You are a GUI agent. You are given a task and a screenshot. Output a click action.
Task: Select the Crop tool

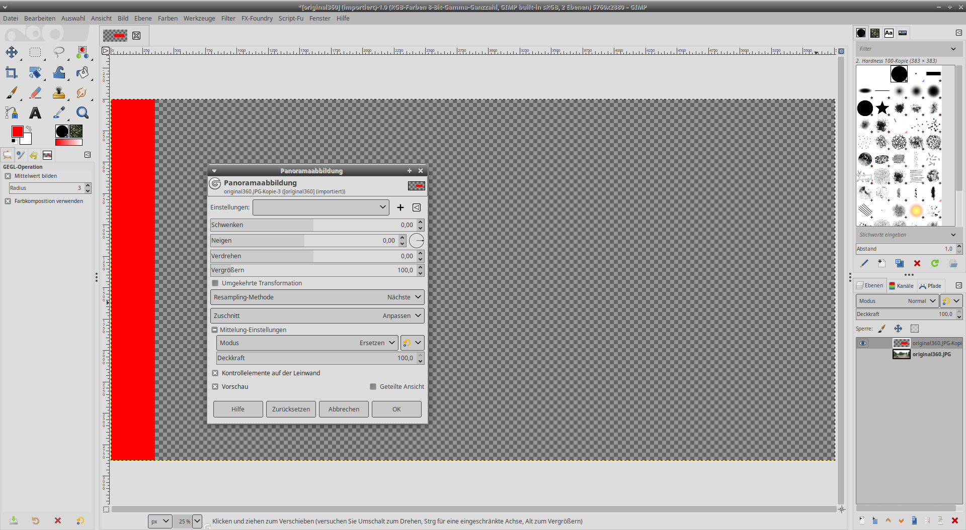coord(12,73)
